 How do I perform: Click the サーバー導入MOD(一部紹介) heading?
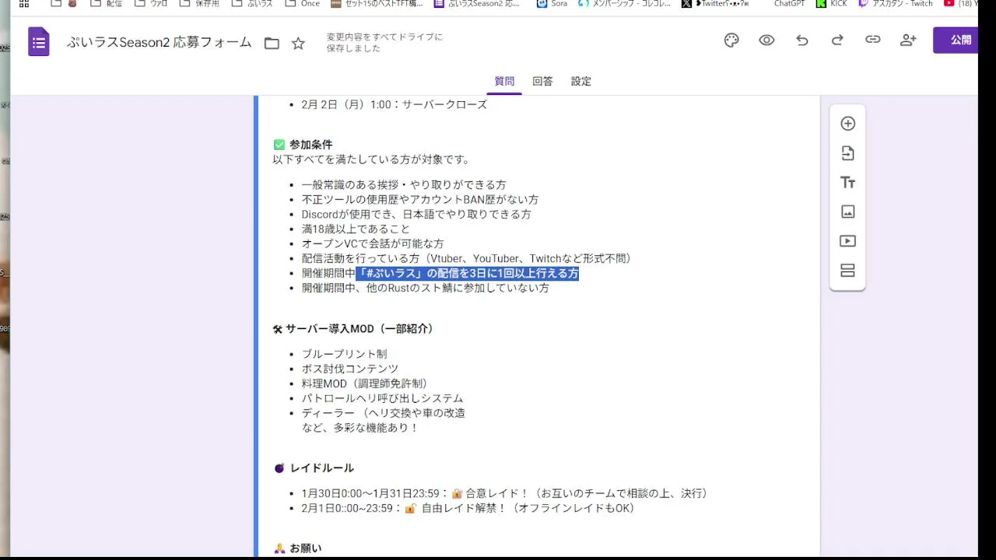pyautogui.click(x=359, y=329)
